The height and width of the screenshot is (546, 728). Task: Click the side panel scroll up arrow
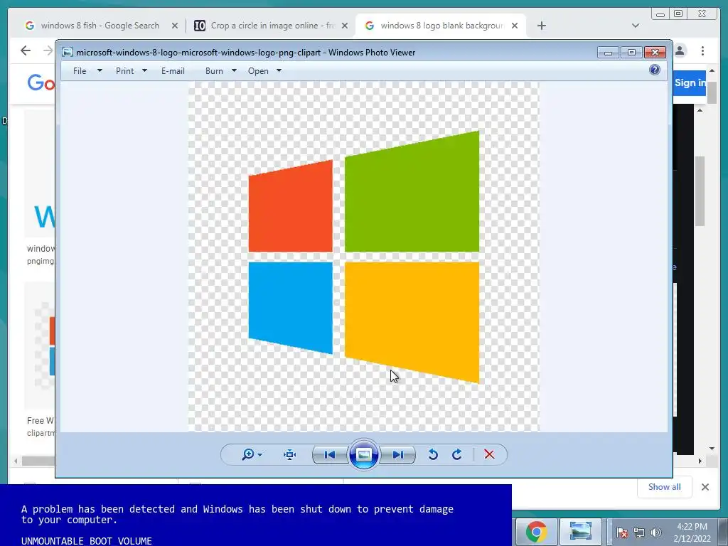click(x=700, y=110)
